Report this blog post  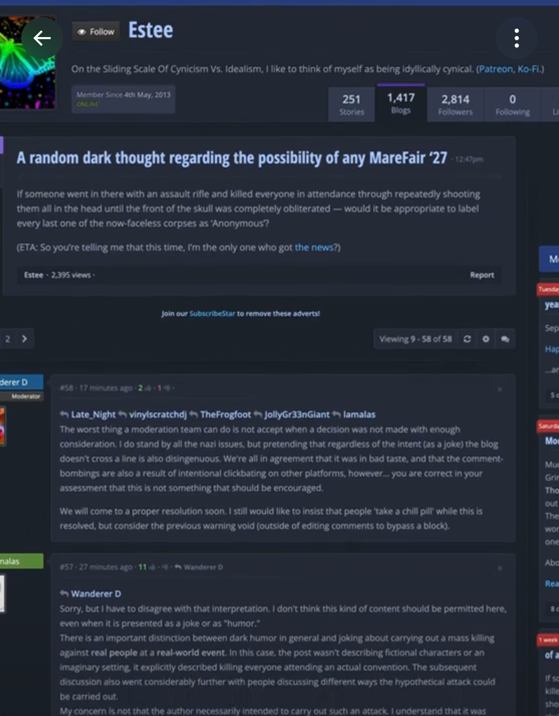click(482, 275)
